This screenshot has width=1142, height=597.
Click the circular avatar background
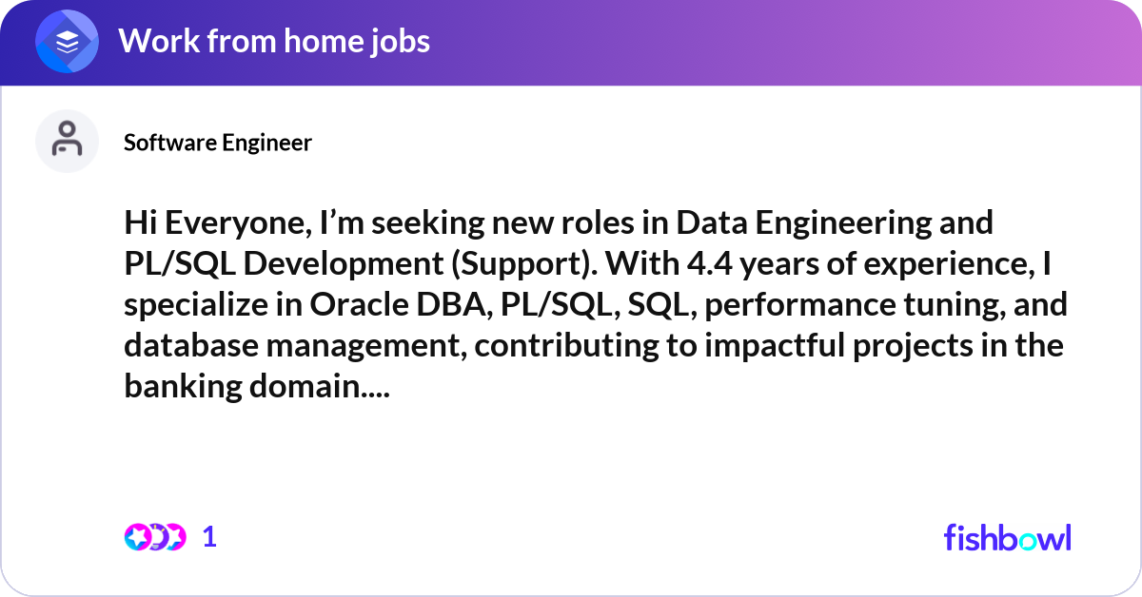coord(67,141)
